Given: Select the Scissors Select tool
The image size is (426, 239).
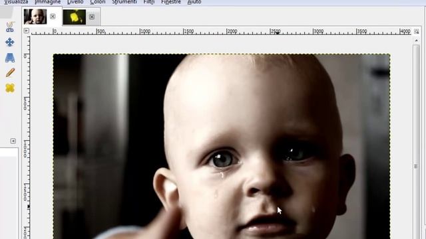Looking at the screenshot, I should [x=10, y=27].
